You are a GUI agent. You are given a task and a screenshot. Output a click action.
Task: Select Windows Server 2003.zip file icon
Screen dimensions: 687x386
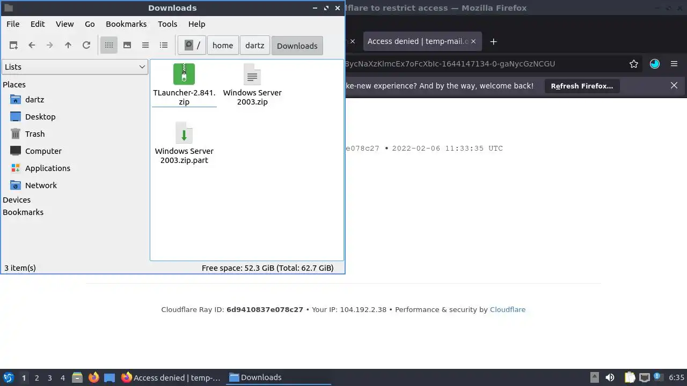252,74
